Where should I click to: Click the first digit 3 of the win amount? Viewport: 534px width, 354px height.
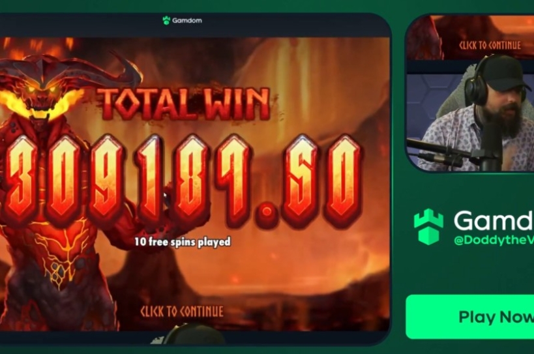click(x=21, y=181)
